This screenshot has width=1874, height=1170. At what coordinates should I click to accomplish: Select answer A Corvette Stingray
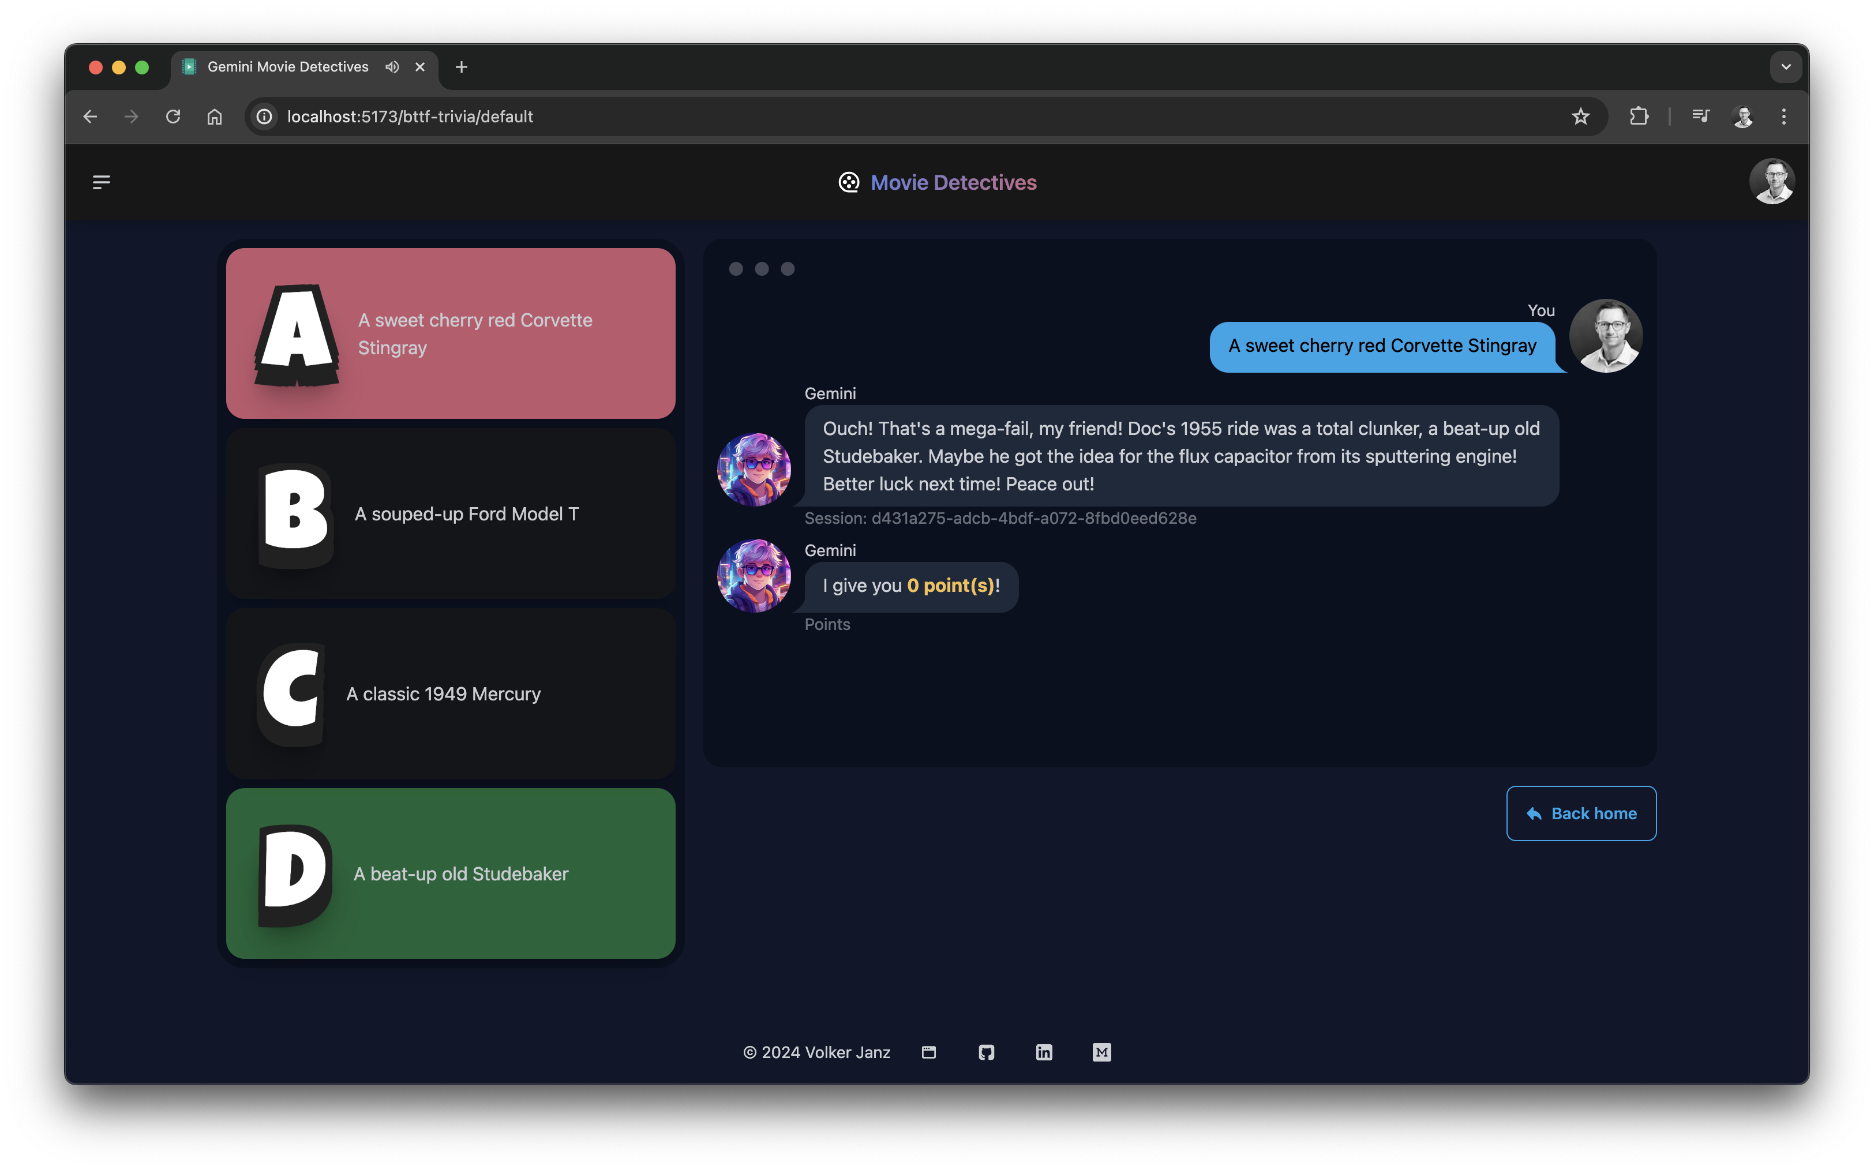coord(450,333)
